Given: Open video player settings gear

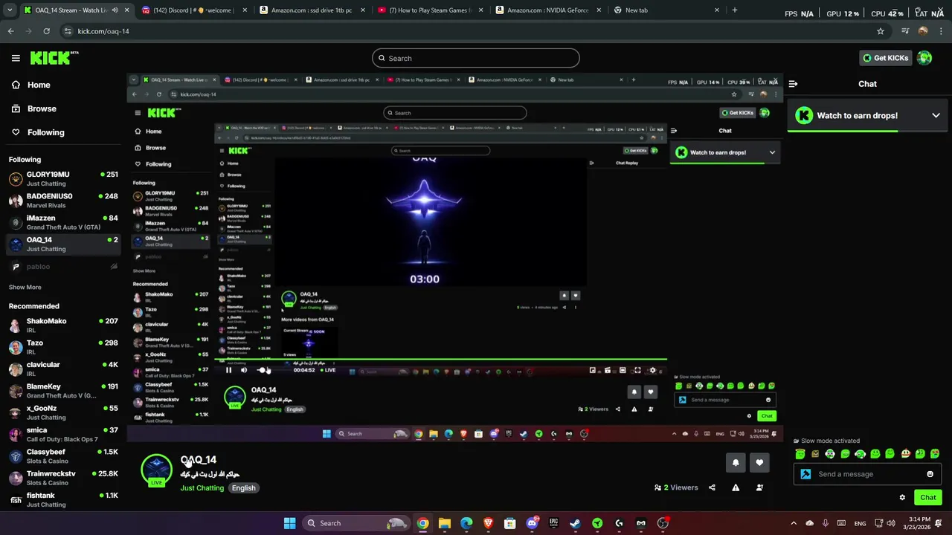Looking at the screenshot, I should click(652, 370).
